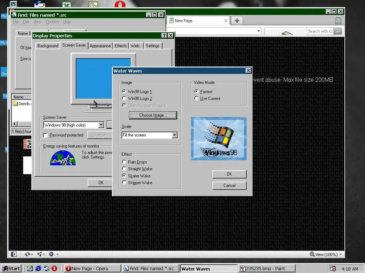This screenshot has height=273, width=365.
Task: Close the New Page tab in Opera
Action: coord(226,21)
